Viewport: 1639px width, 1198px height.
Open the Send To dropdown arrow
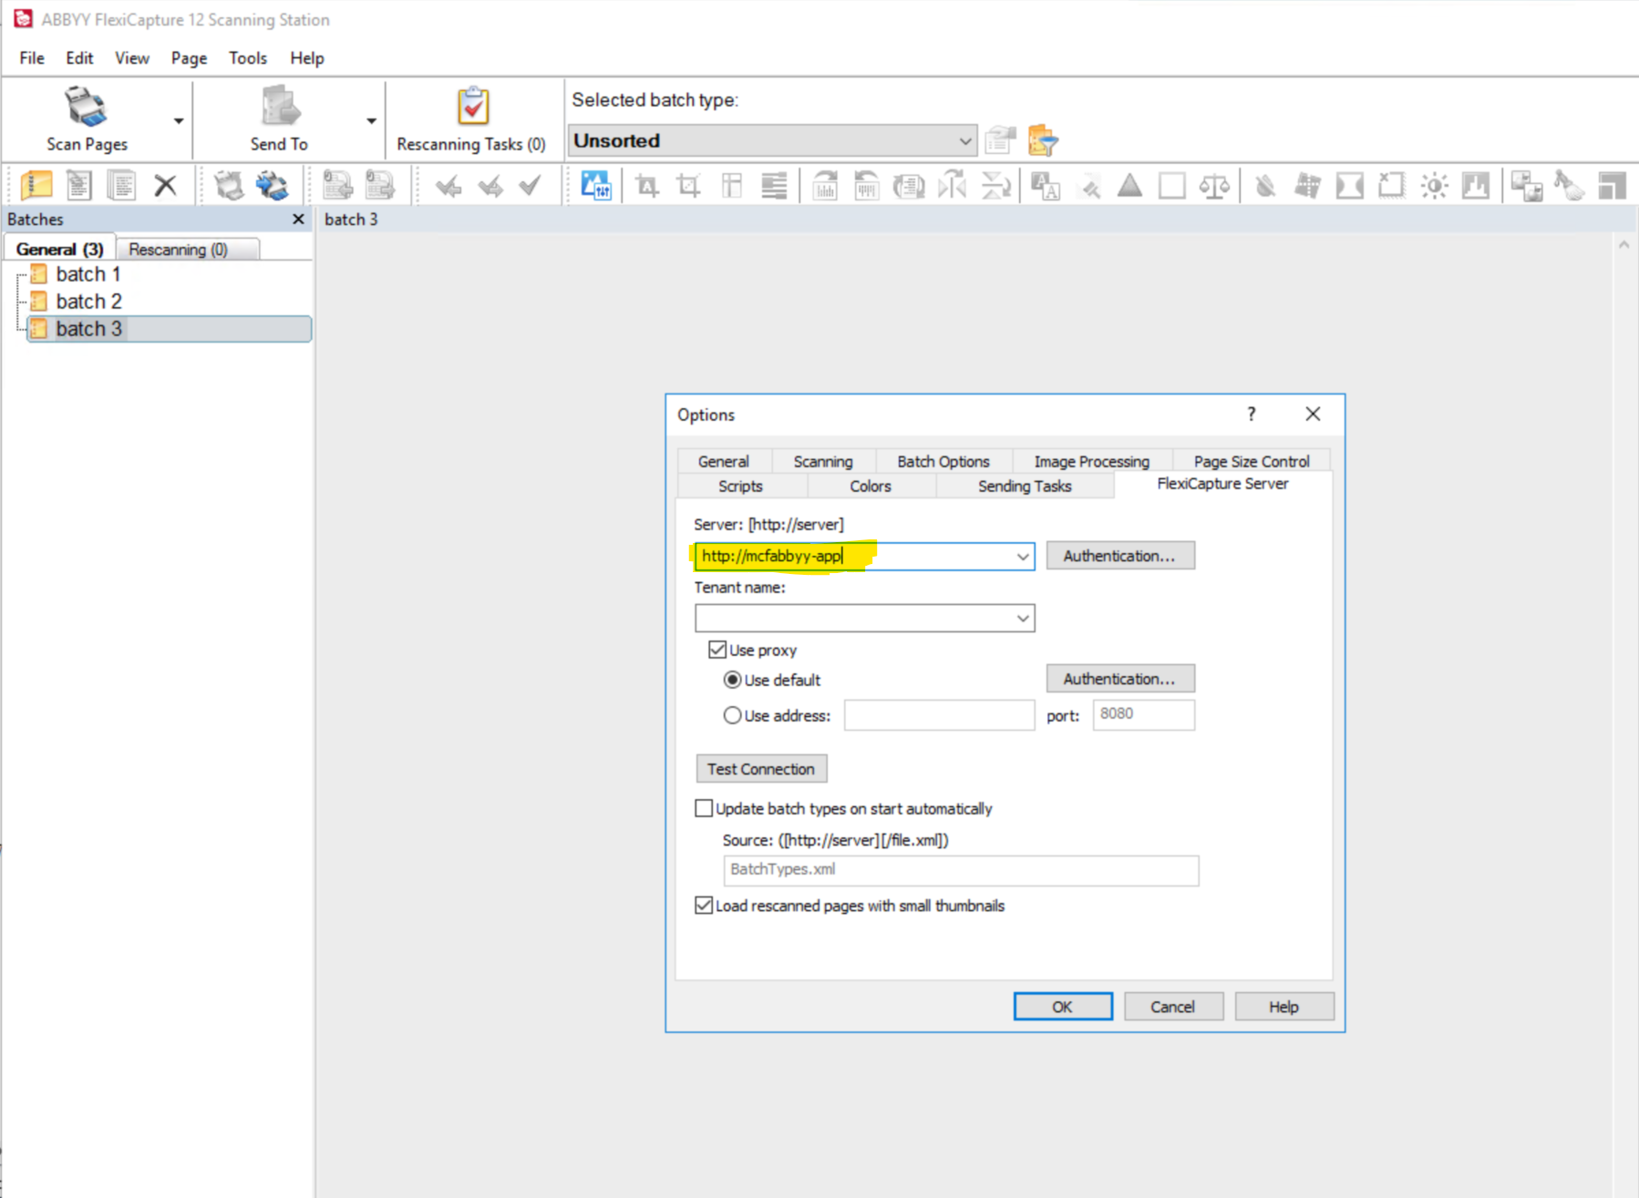click(371, 120)
